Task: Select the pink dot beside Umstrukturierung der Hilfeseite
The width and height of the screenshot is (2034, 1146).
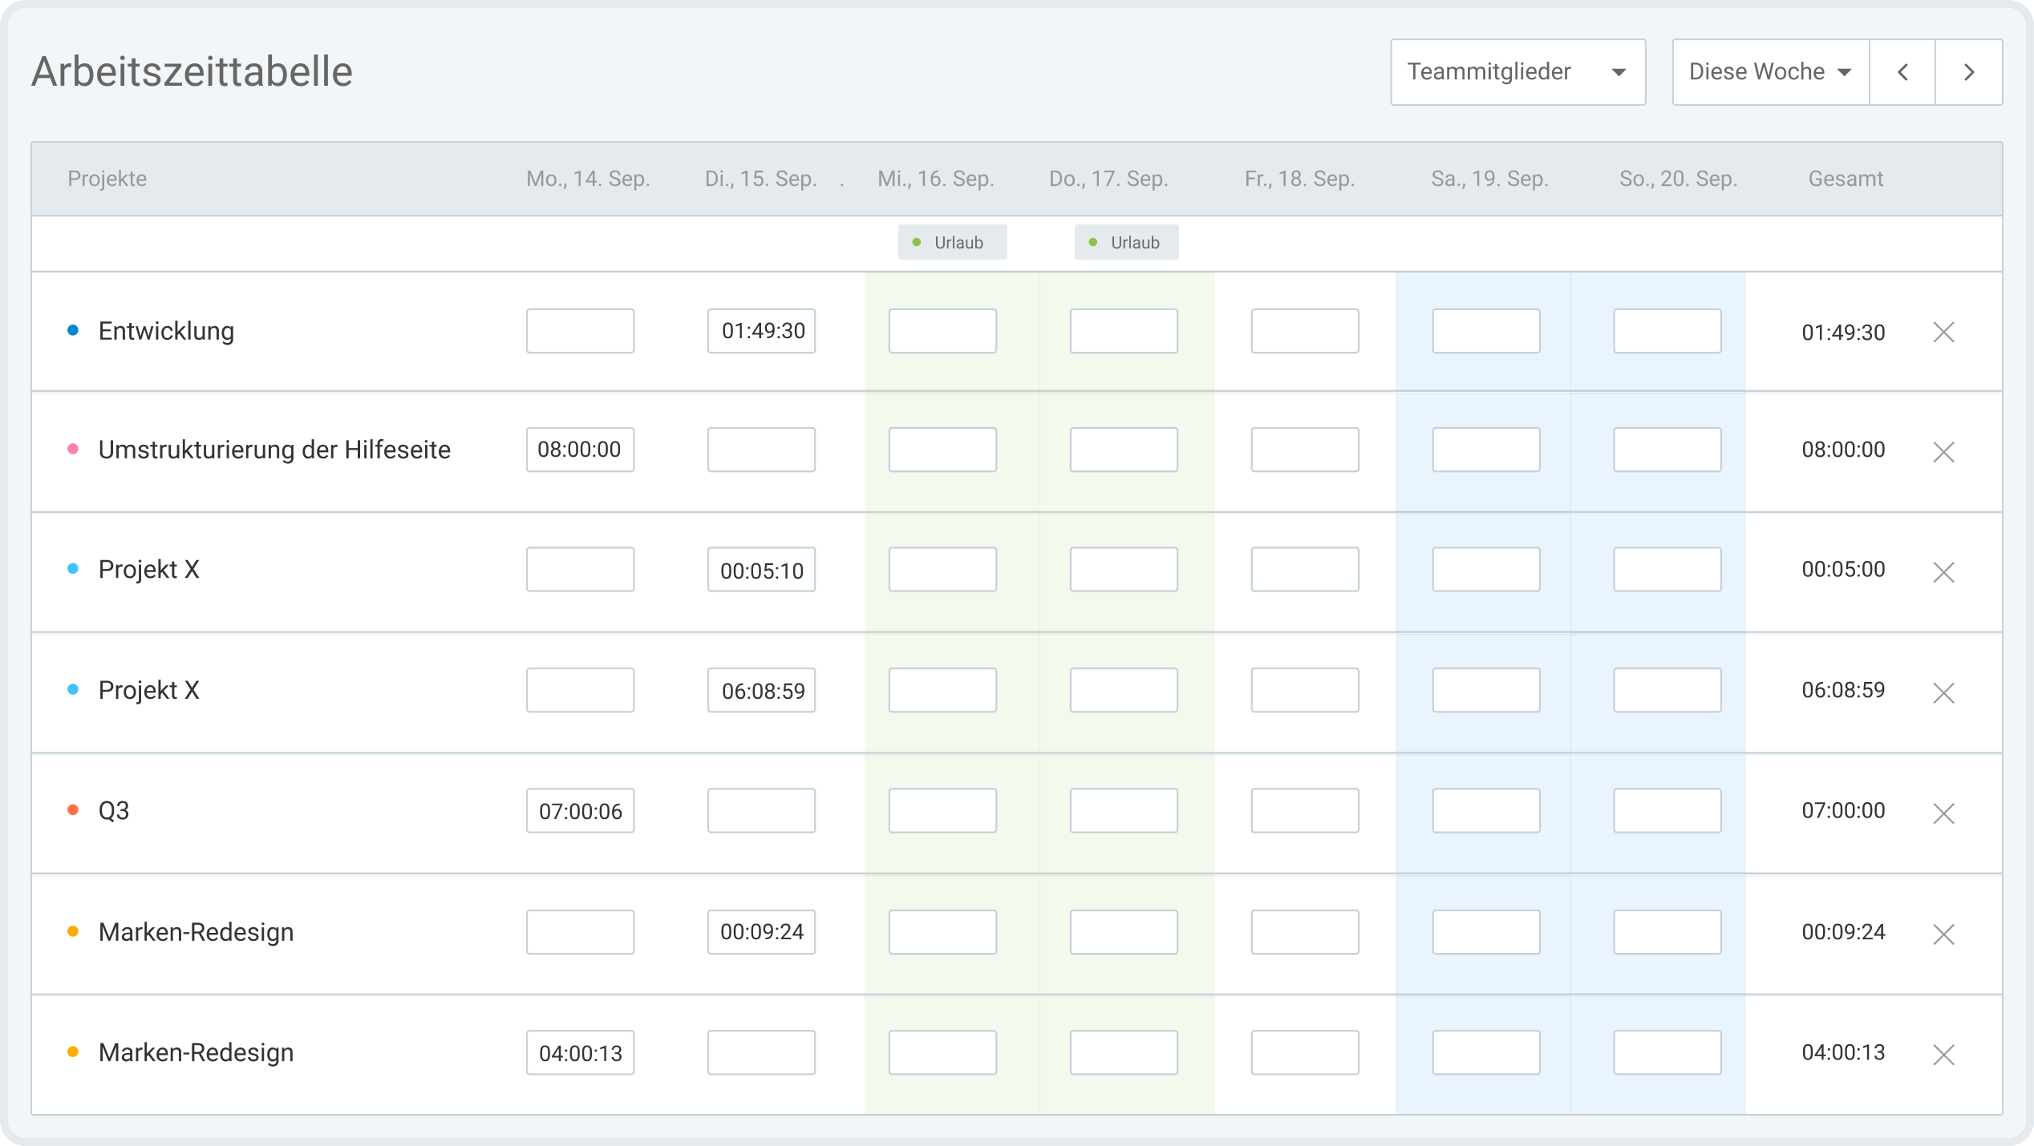Action: click(75, 449)
